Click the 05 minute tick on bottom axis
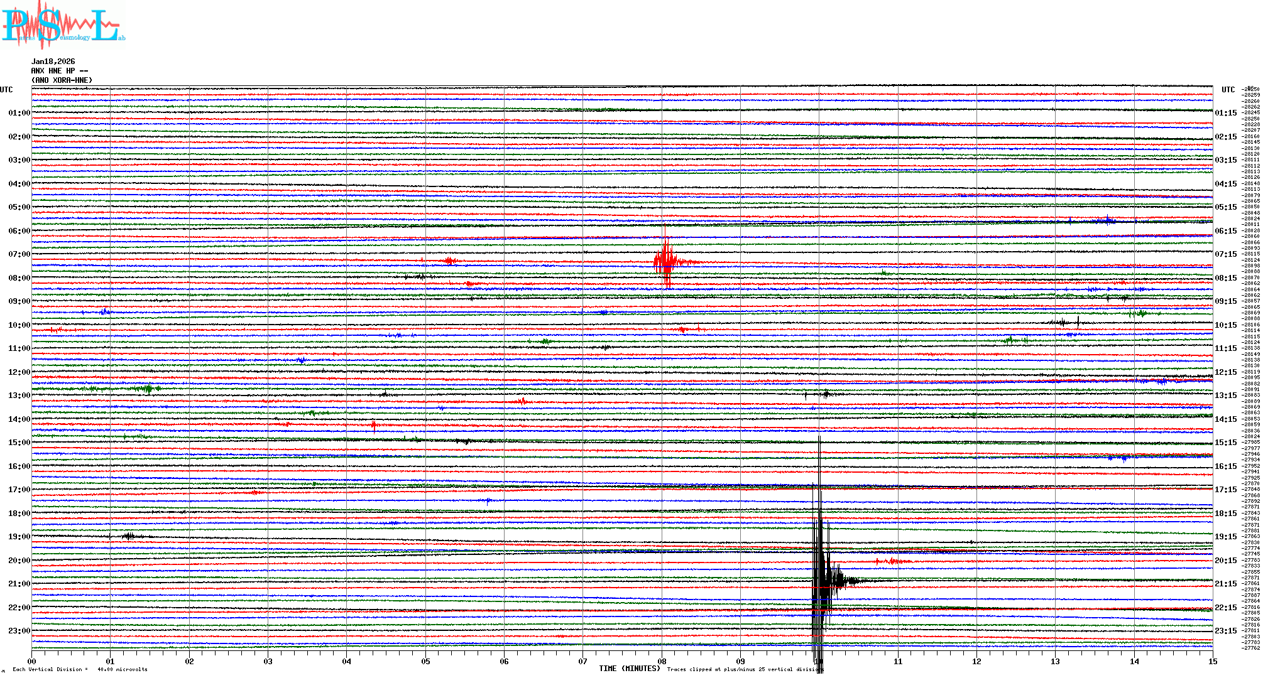The width and height of the screenshot is (1263, 678). 425,661
